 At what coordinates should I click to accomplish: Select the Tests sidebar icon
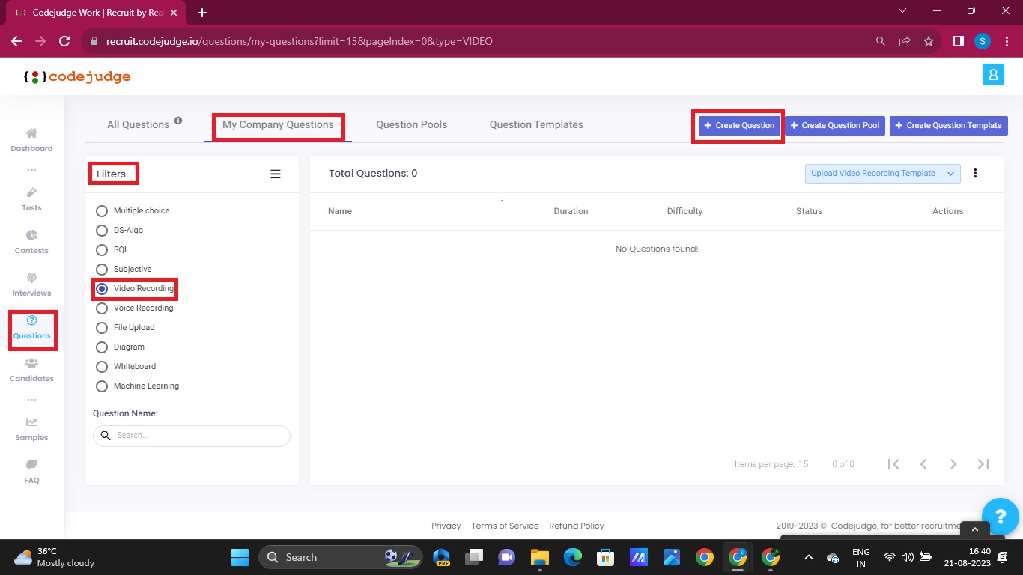click(31, 201)
